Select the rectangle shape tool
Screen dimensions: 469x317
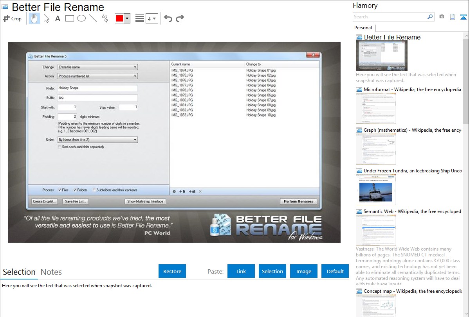(70, 18)
